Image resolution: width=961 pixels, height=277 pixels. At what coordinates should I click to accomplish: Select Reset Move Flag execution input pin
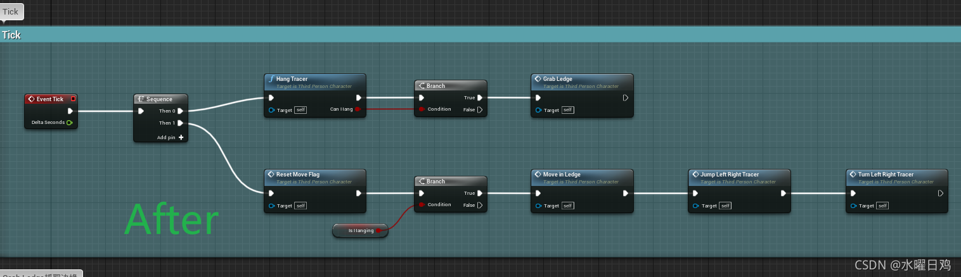(x=271, y=193)
